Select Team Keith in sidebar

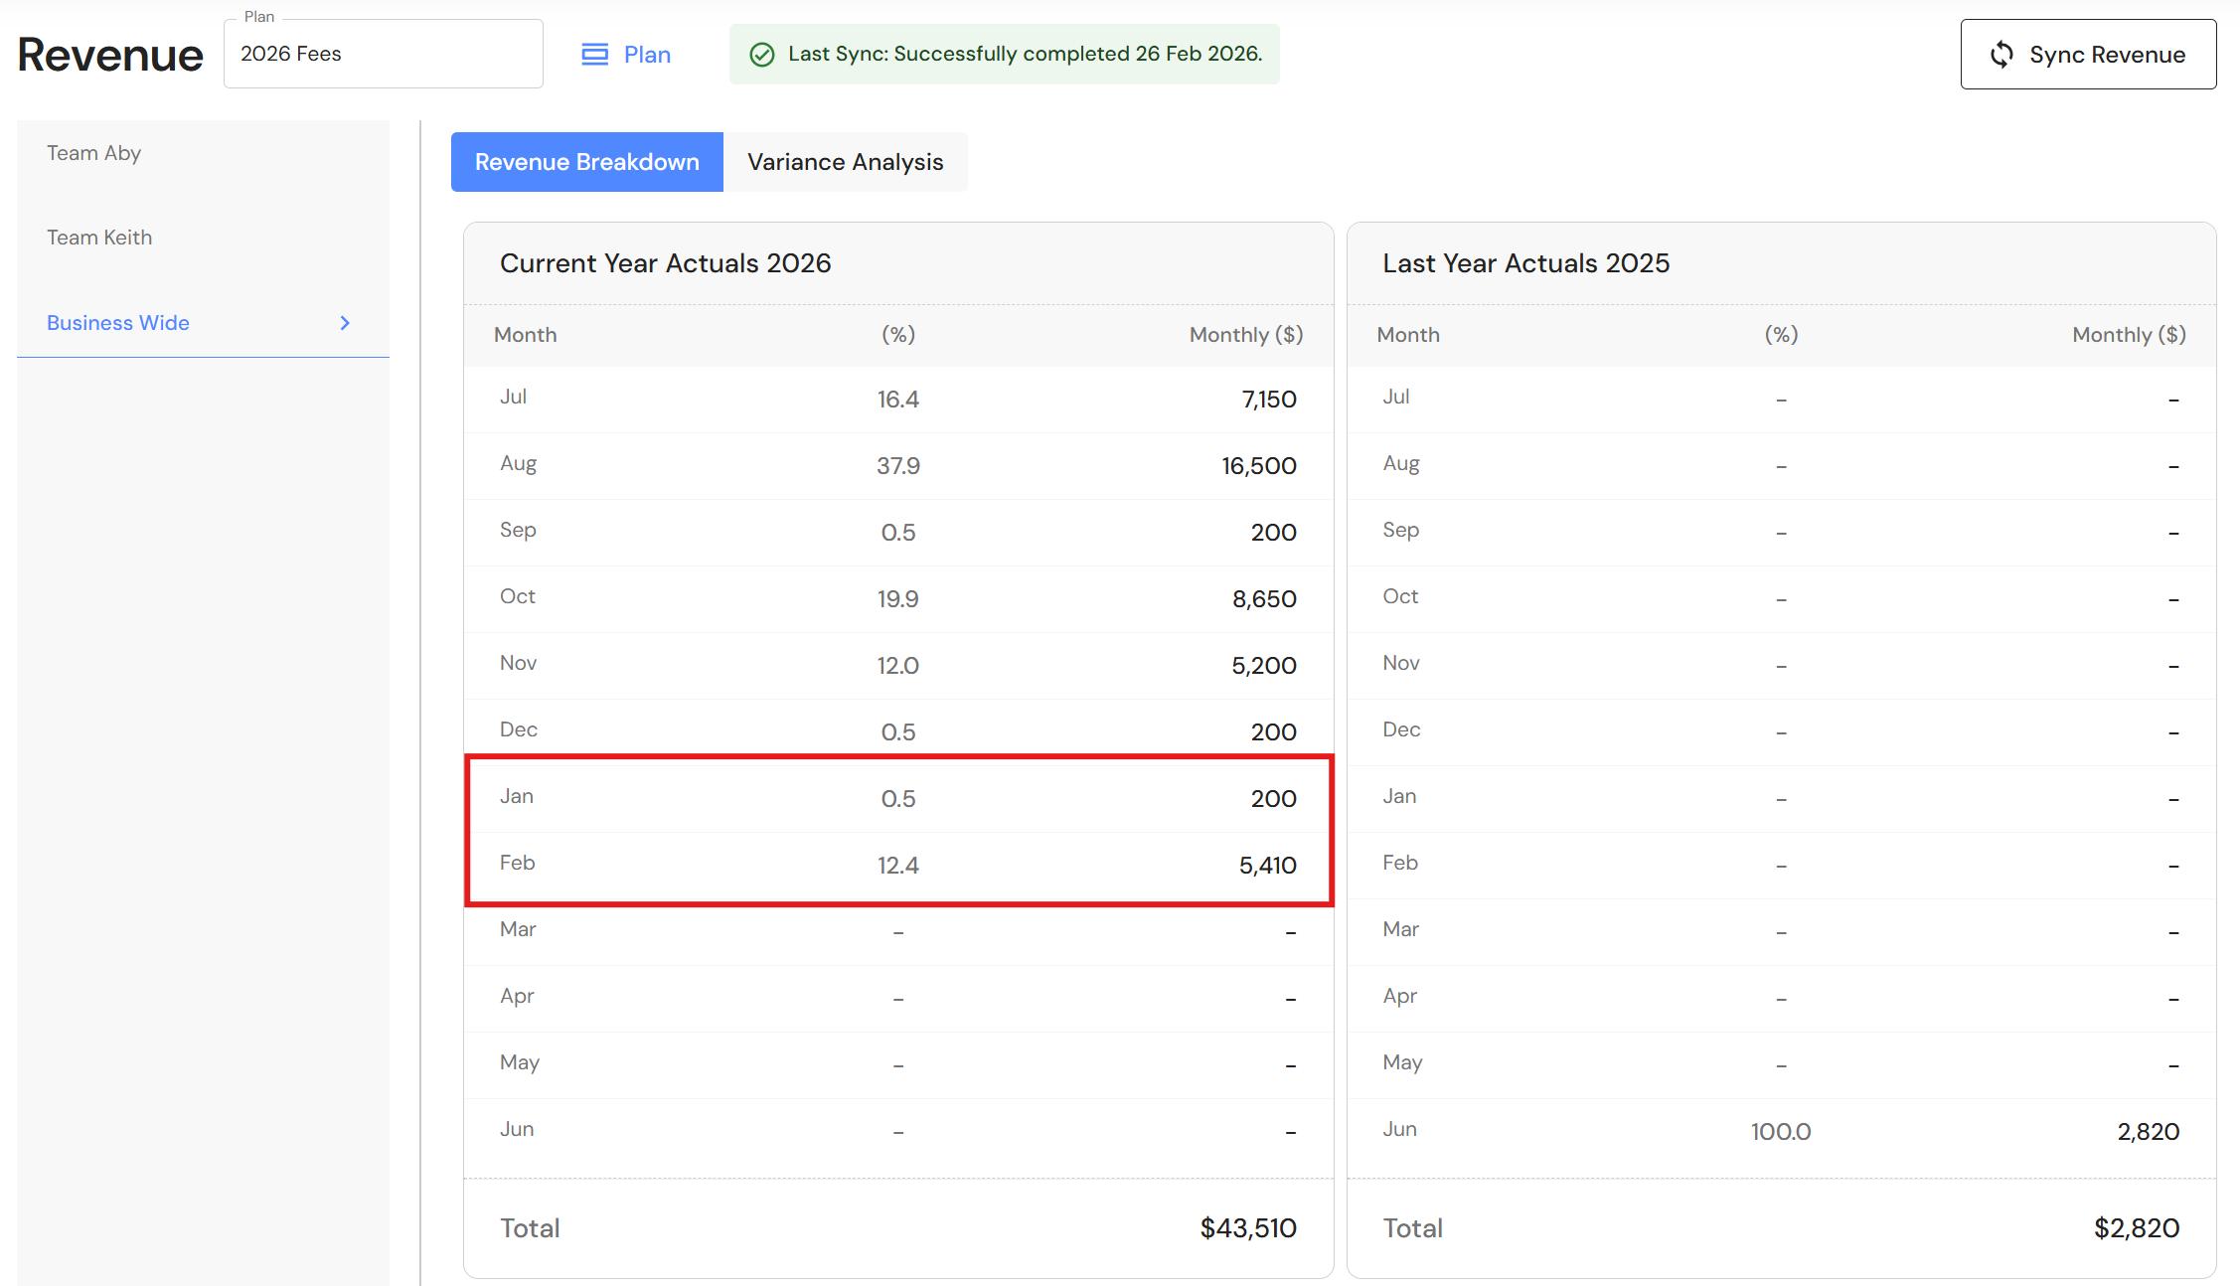pyautogui.click(x=99, y=238)
